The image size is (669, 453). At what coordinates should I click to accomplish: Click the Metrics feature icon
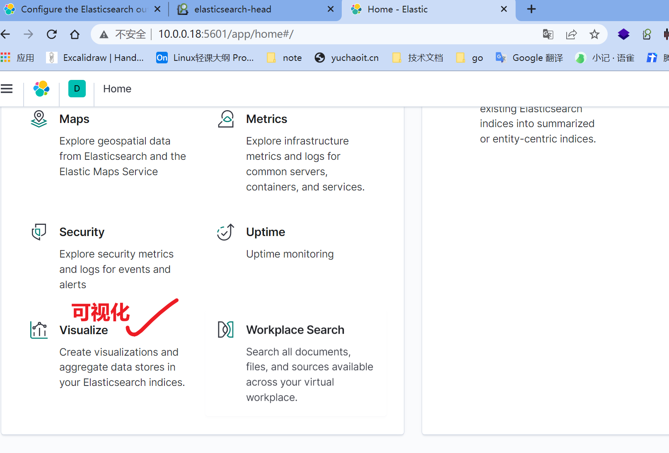(x=226, y=119)
